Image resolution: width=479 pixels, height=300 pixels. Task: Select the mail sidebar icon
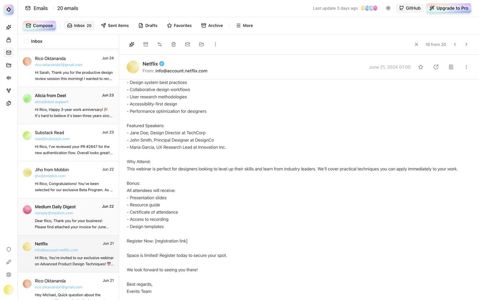(9, 53)
